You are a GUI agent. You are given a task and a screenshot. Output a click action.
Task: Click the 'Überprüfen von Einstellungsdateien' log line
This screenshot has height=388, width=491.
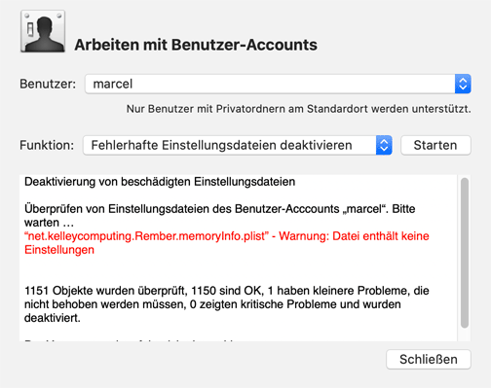pyautogui.click(x=220, y=216)
